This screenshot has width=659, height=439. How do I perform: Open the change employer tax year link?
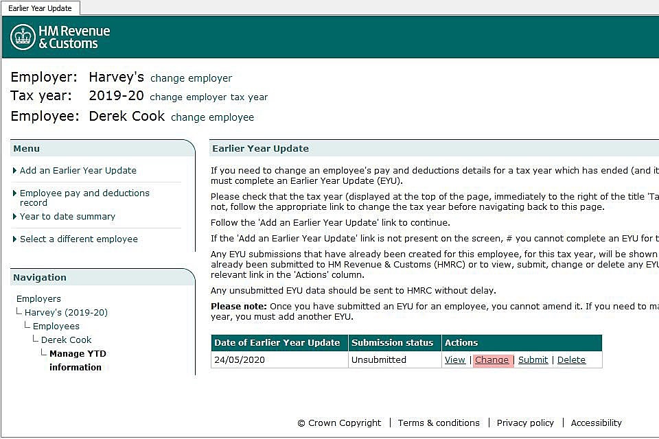tap(209, 97)
